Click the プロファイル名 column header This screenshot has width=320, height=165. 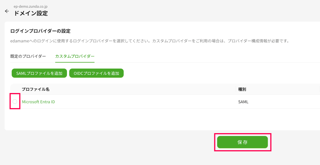point(36,89)
